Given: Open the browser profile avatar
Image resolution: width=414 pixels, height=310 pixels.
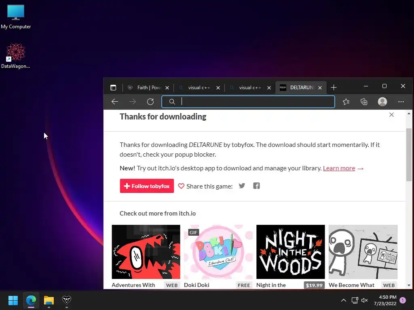Looking at the screenshot, I should tap(382, 102).
